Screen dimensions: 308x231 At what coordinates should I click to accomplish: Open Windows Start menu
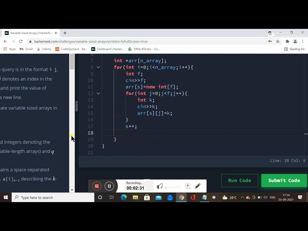[6, 197]
